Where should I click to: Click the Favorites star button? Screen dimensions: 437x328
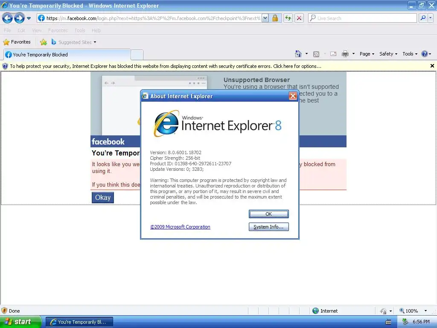tap(17, 42)
